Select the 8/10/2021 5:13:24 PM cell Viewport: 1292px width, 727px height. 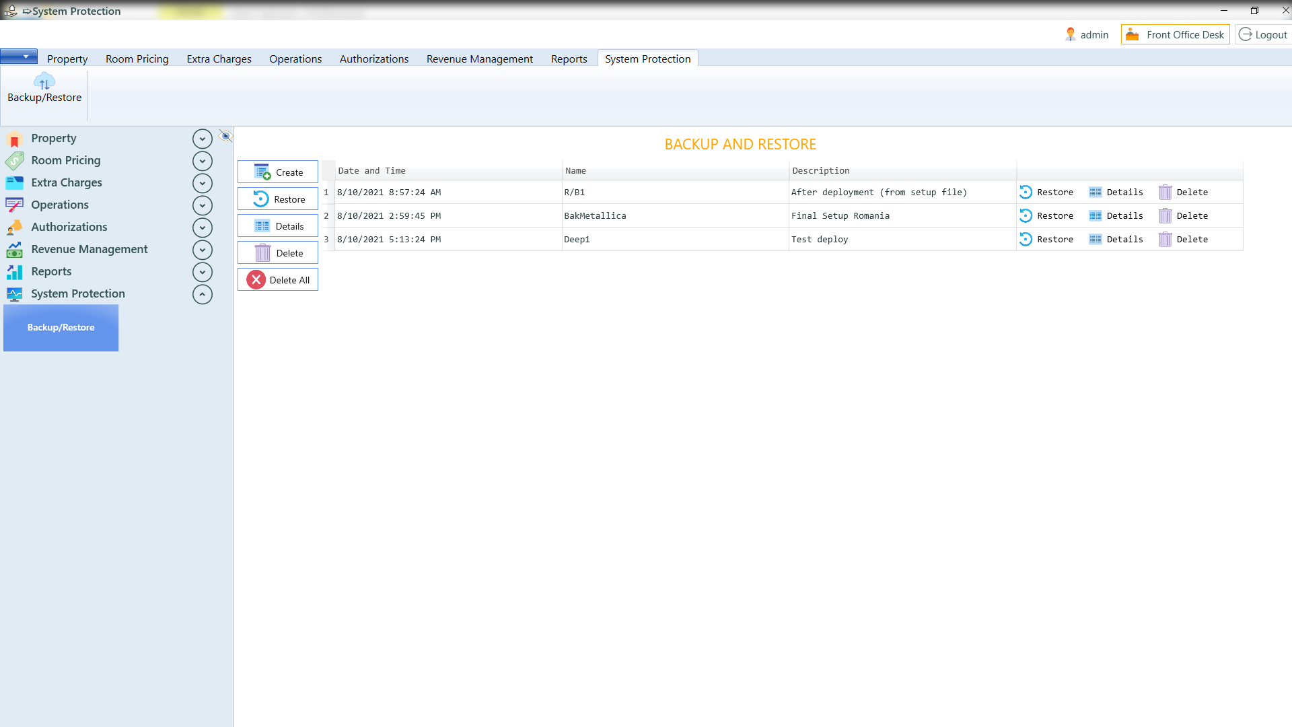click(x=448, y=239)
